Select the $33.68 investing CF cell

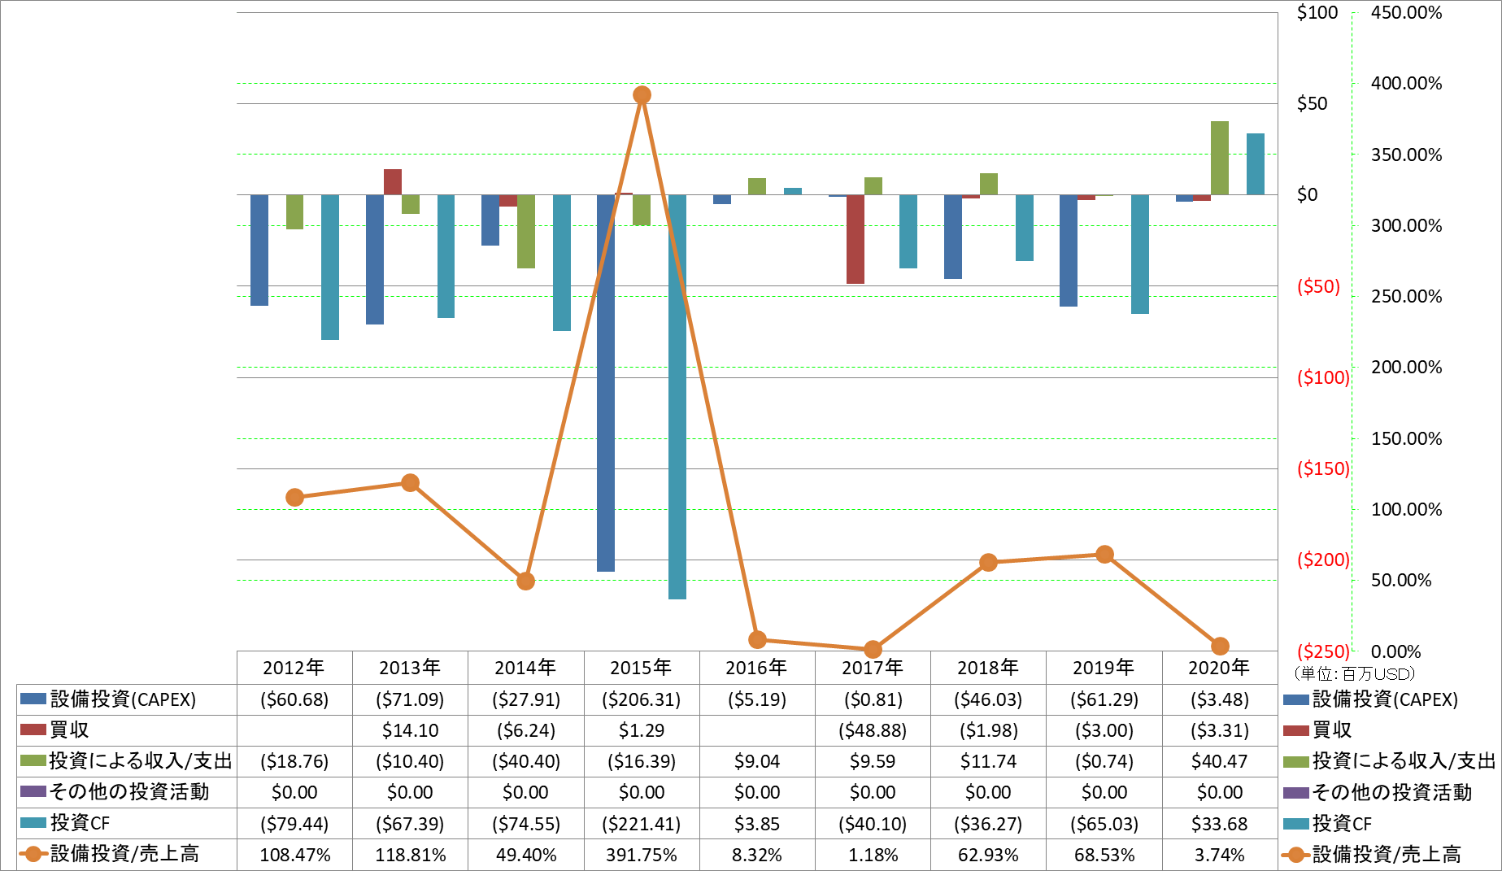pyautogui.click(x=1219, y=824)
